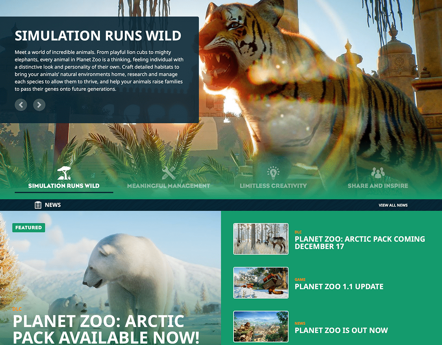This screenshot has height=345, width=442.
Task: Click the Featured badge on polar bear image
Action: pos(29,228)
